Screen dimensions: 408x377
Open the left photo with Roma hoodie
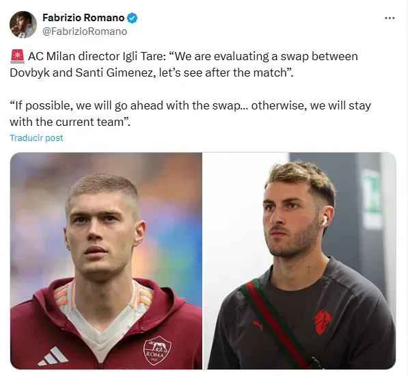[x=106, y=261]
